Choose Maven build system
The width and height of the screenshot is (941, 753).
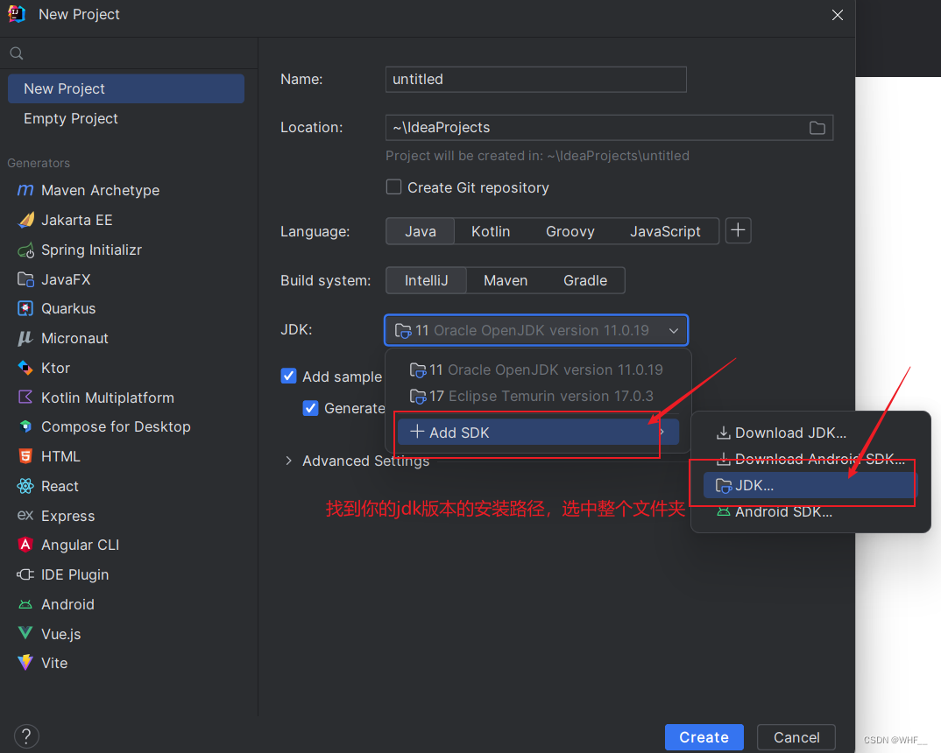pyautogui.click(x=506, y=280)
